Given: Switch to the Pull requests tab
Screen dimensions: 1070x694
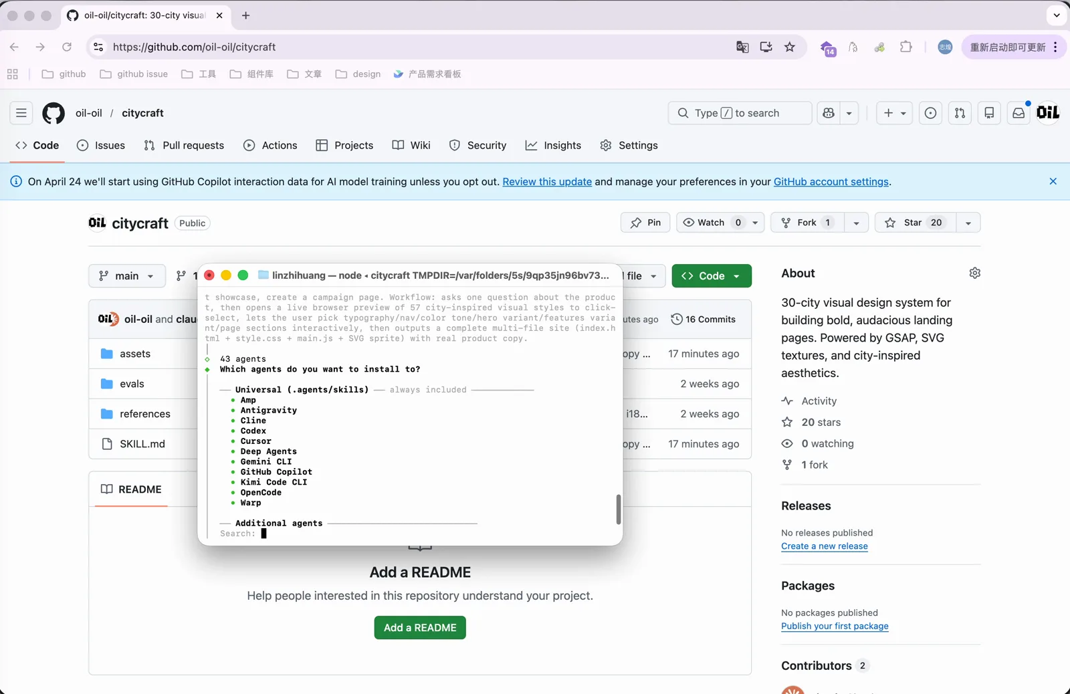Looking at the screenshot, I should (184, 145).
